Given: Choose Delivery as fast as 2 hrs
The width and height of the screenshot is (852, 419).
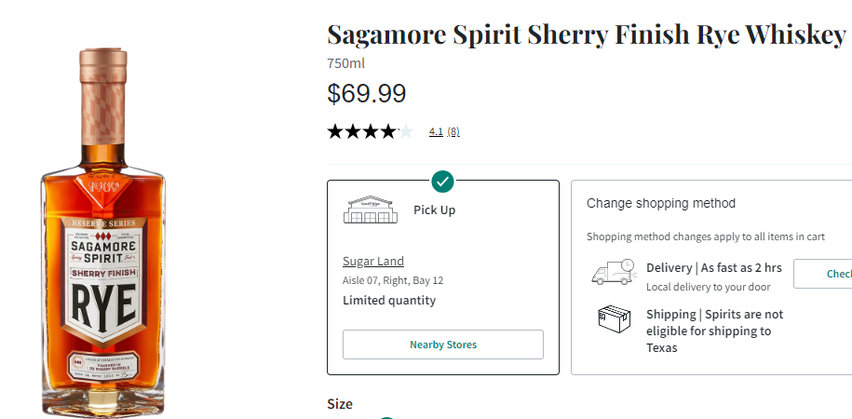Looking at the screenshot, I should [713, 267].
